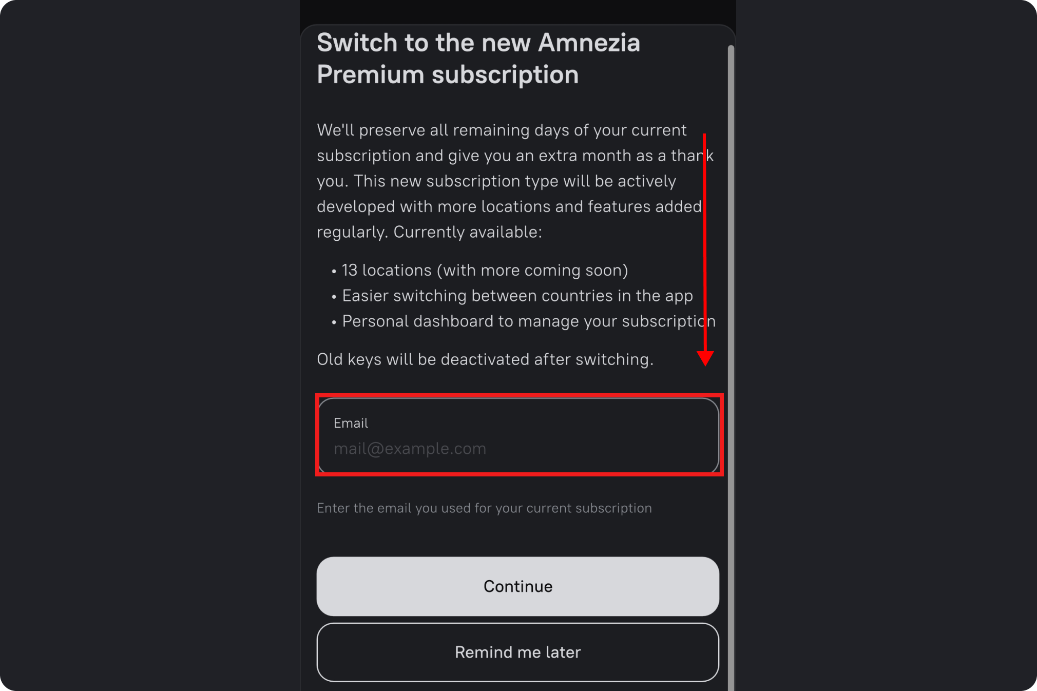
Task: Select the 'Premium subscription' heading line
Action: (x=447, y=75)
